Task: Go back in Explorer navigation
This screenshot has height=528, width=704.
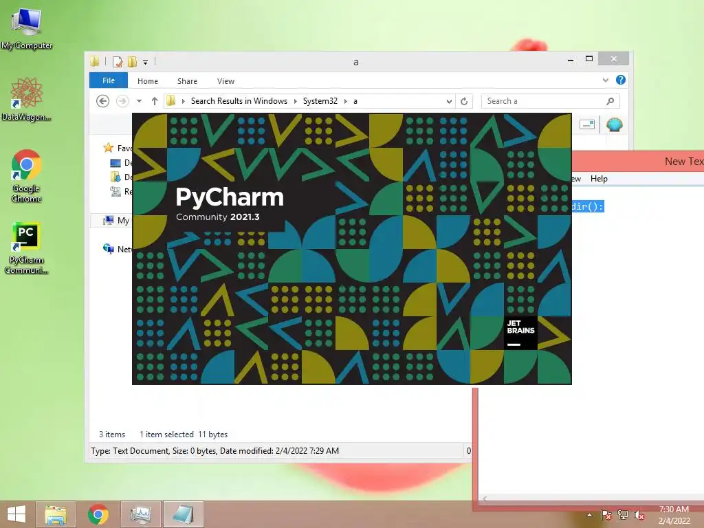Action: click(x=103, y=101)
